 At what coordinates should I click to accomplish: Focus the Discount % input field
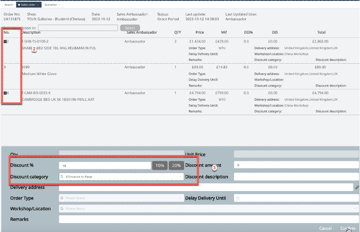105,166
